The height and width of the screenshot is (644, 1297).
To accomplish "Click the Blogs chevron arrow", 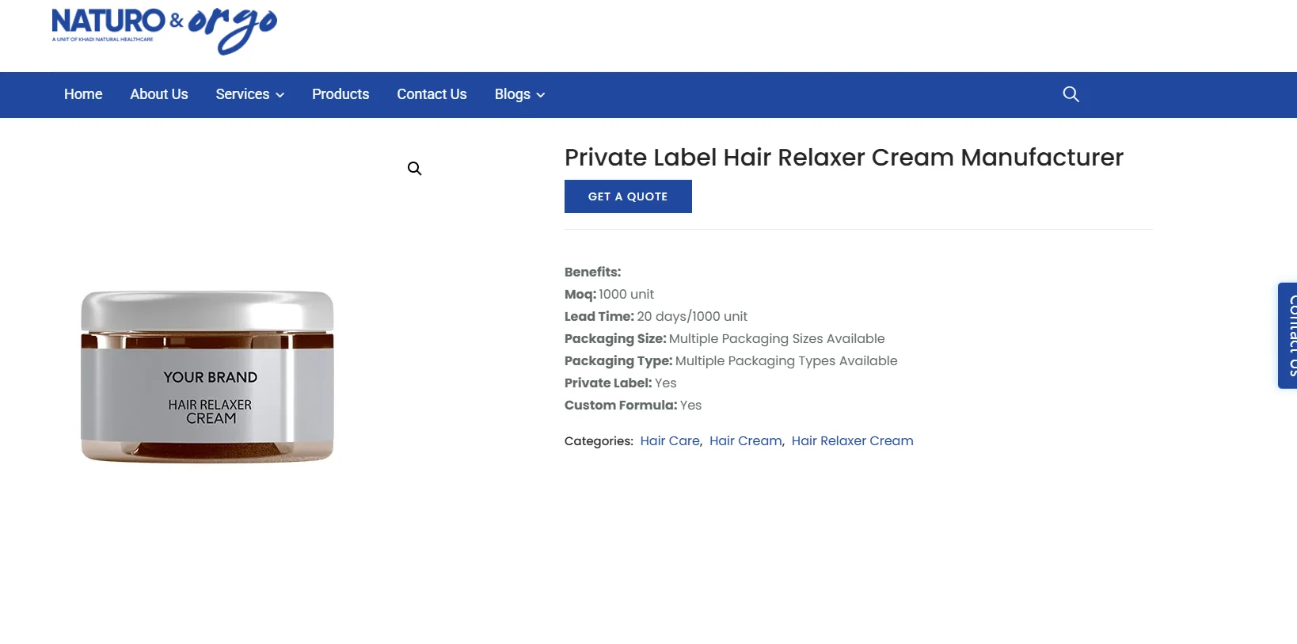I will click(541, 95).
